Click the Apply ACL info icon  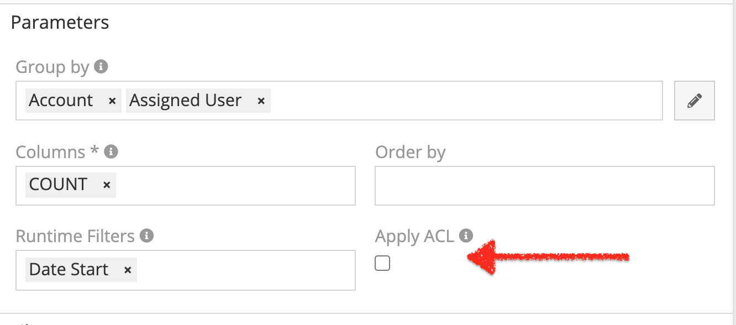tap(466, 236)
